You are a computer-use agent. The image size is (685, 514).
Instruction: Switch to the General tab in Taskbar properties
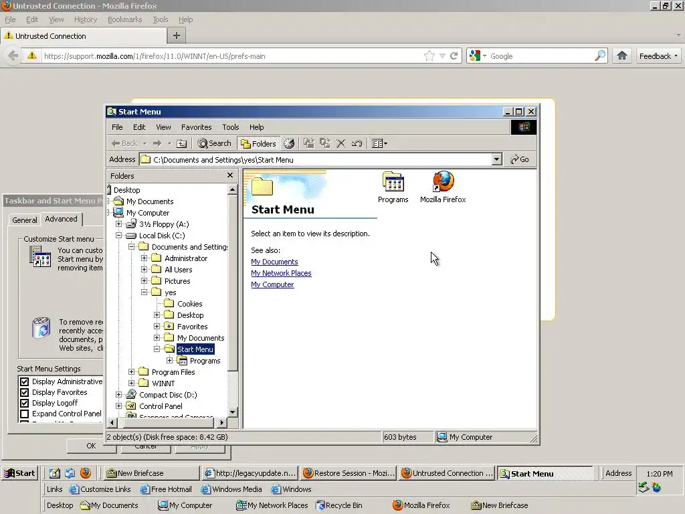pos(25,220)
